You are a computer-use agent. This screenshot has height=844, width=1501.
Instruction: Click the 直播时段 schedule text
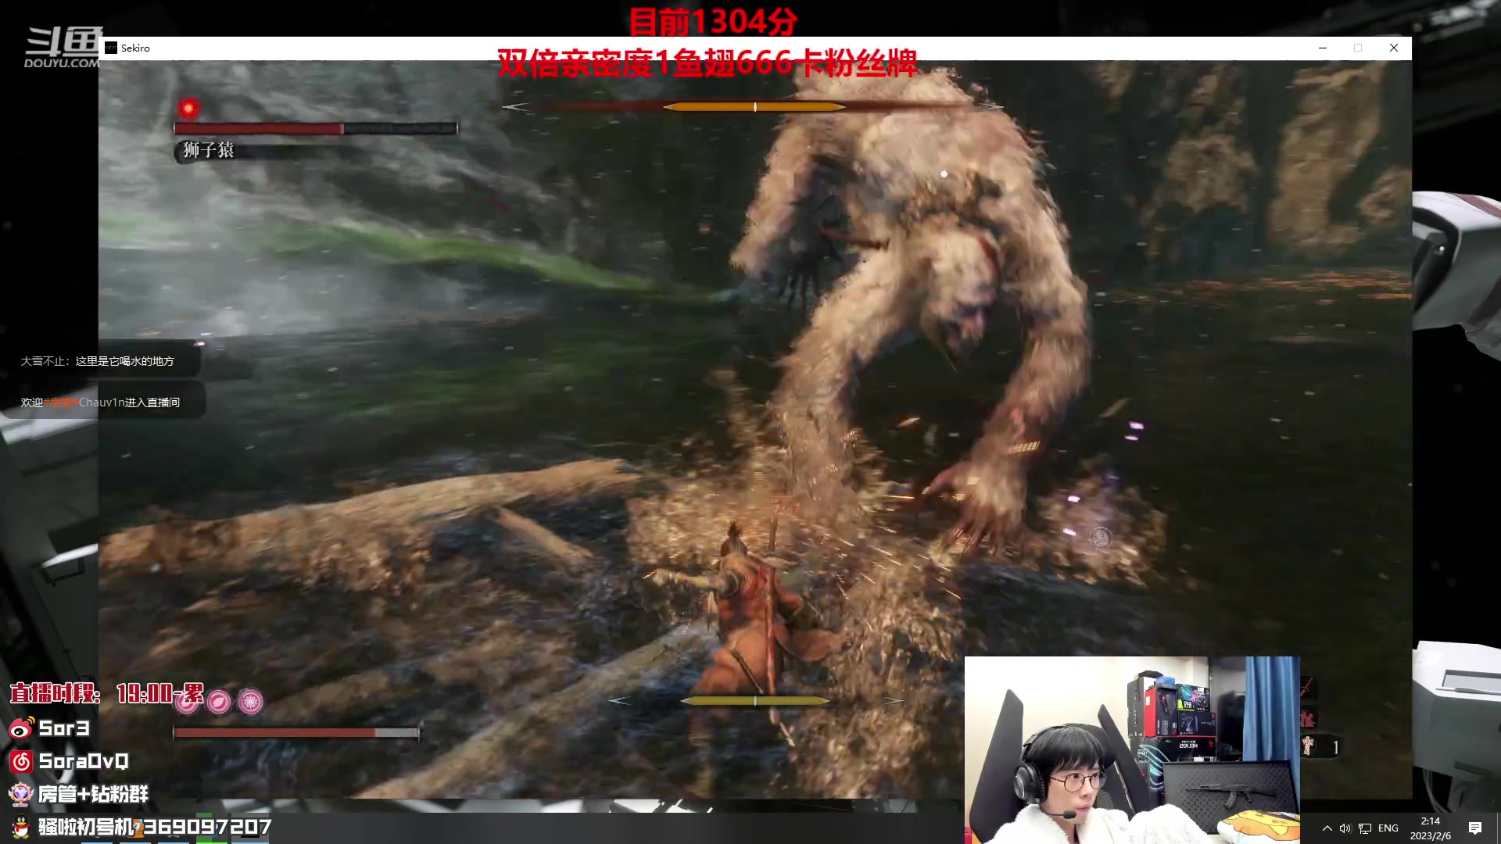pyautogui.click(x=107, y=693)
